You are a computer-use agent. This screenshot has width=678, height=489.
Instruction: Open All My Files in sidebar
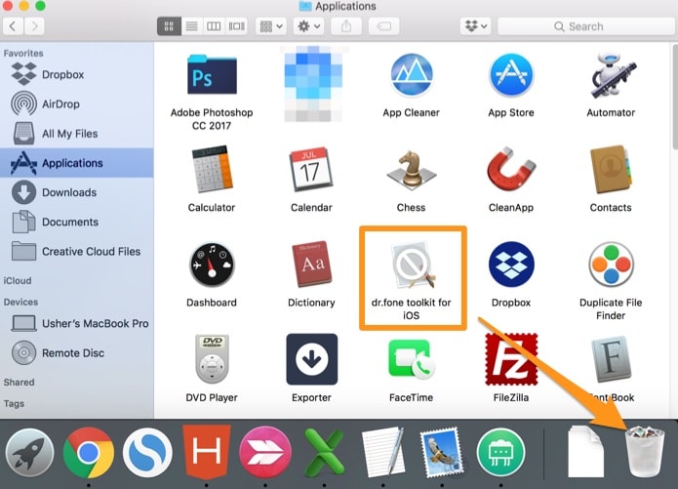tap(76, 134)
